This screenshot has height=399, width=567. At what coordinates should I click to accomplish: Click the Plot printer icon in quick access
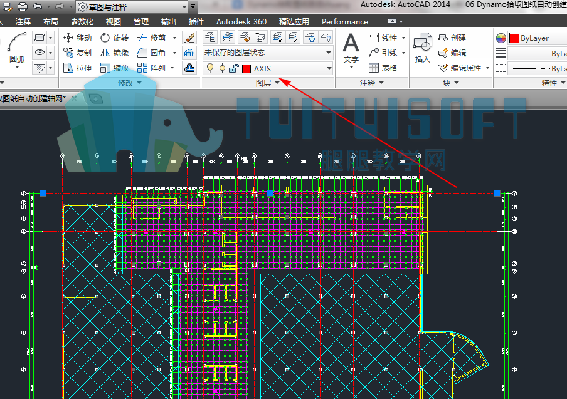[23, 6]
